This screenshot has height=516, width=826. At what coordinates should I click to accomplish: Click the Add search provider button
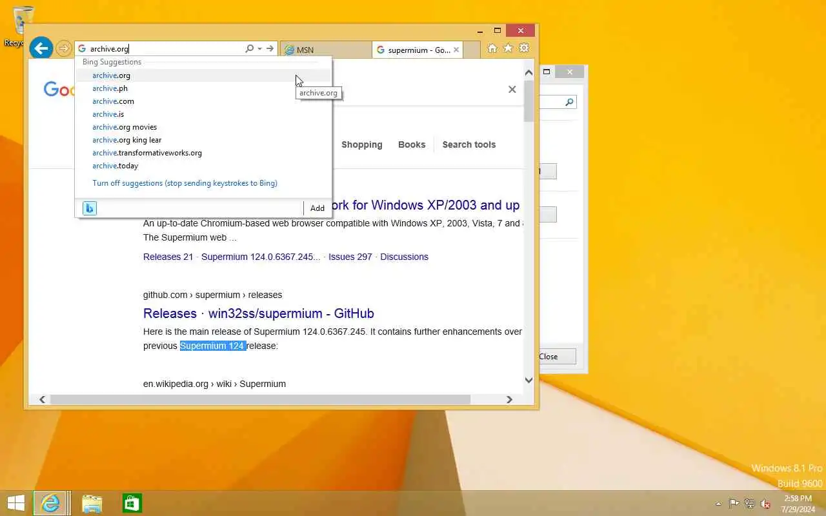click(317, 208)
